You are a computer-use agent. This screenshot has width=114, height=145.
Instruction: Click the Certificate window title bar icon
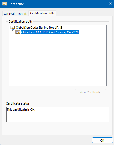(5, 4)
